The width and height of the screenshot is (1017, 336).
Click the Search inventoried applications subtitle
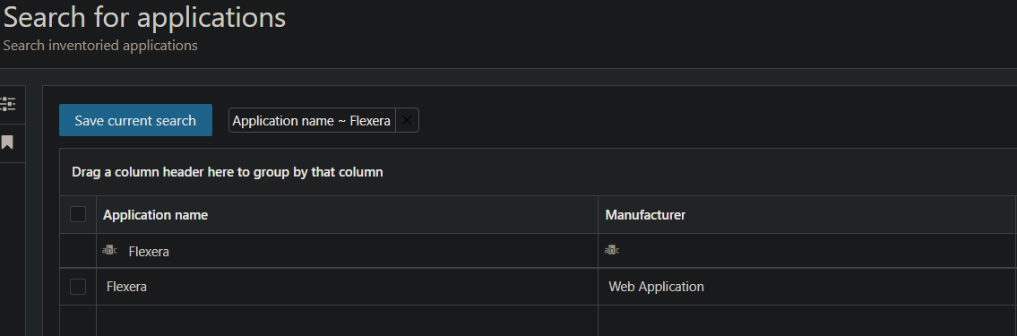(x=100, y=46)
